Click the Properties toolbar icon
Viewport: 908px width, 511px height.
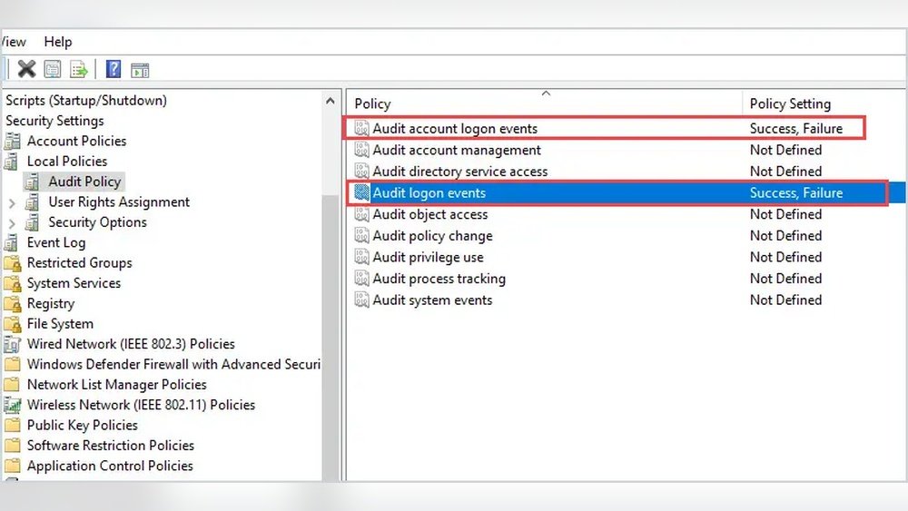[x=54, y=69]
